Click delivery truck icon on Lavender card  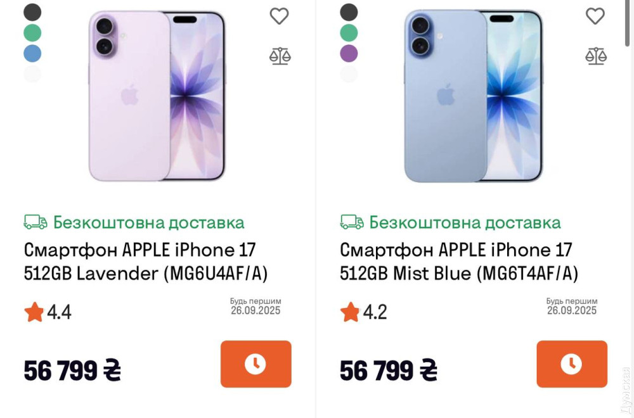tap(36, 222)
